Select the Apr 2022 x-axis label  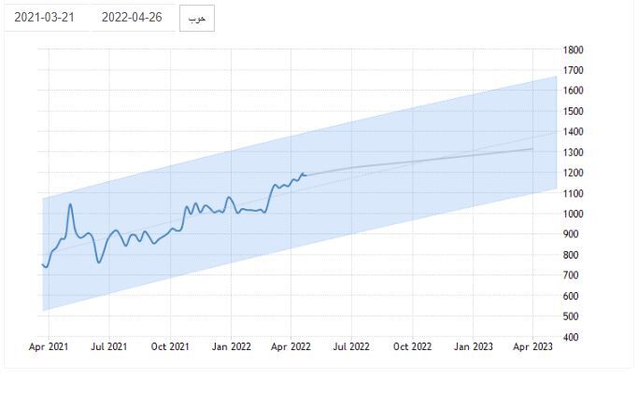pos(291,347)
